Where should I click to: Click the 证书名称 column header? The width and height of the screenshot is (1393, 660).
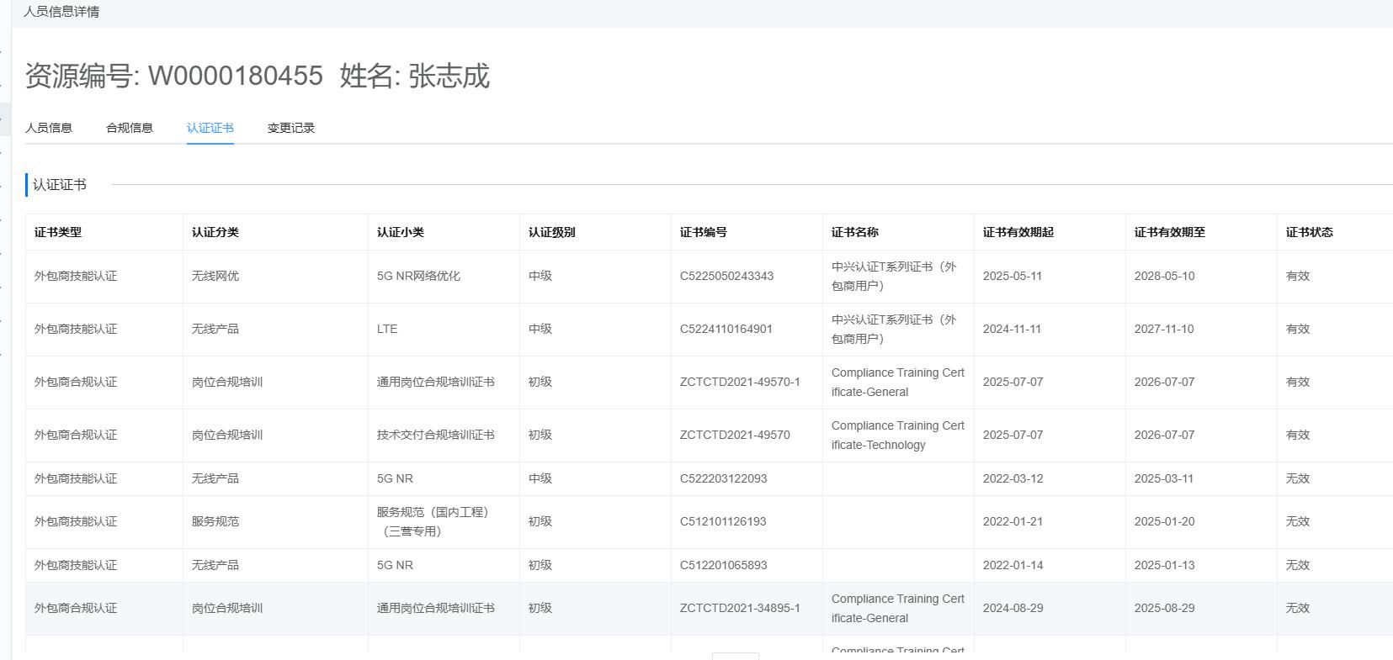tap(855, 232)
